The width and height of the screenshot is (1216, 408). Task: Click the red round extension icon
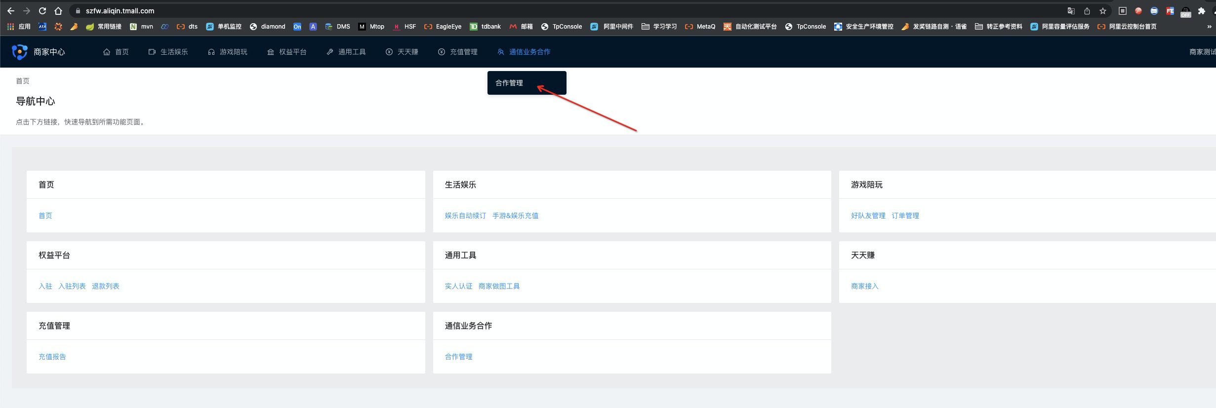[x=1138, y=11]
